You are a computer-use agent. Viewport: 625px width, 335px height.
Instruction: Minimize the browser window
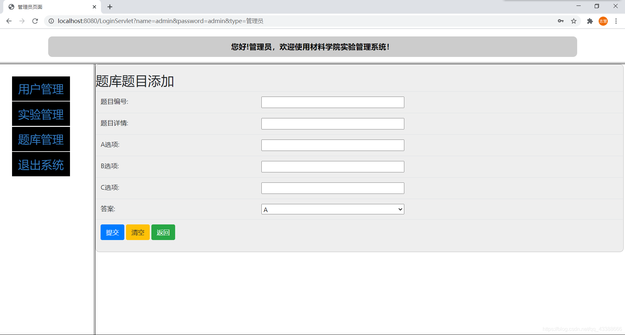point(578,6)
